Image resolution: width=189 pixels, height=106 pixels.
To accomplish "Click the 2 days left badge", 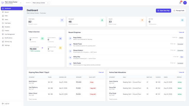I will coord(93,94).
